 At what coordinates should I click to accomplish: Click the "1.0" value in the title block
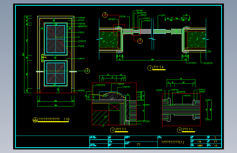(215, 146)
